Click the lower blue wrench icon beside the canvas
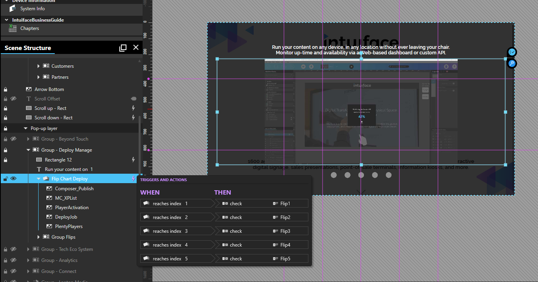 click(x=512, y=63)
